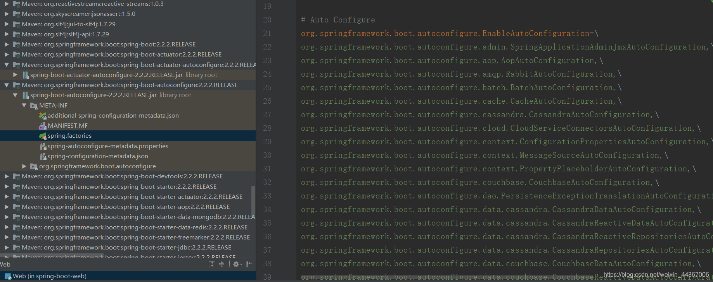The image size is (713, 282).
Task: Select additional-spring-configuration-metadata.json in the tree
Action: (113, 116)
